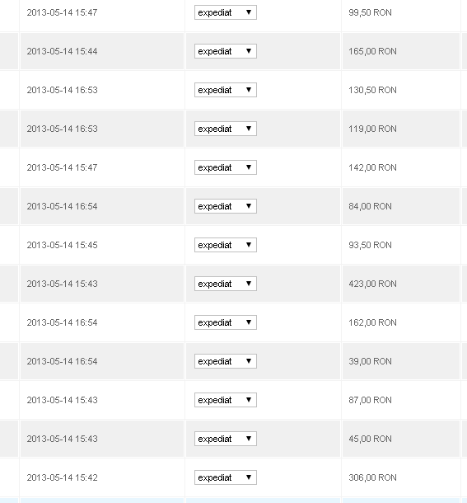Select the 423,00 RON amount cell
Screen dimensions: 467x503
pyautogui.click(x=401, y=284)
